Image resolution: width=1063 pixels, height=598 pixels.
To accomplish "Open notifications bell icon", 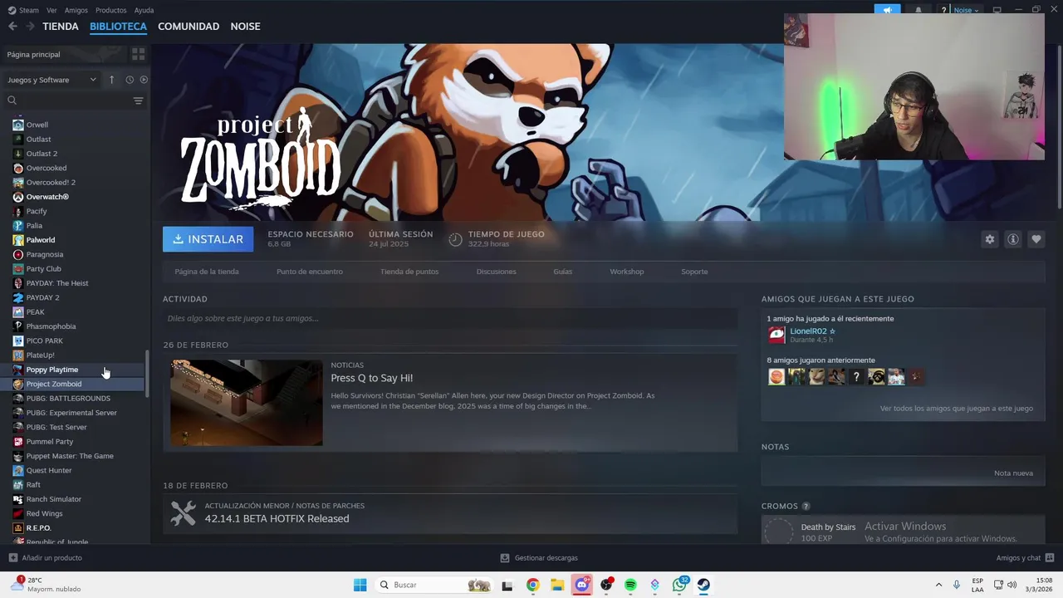I will point(918,10).
